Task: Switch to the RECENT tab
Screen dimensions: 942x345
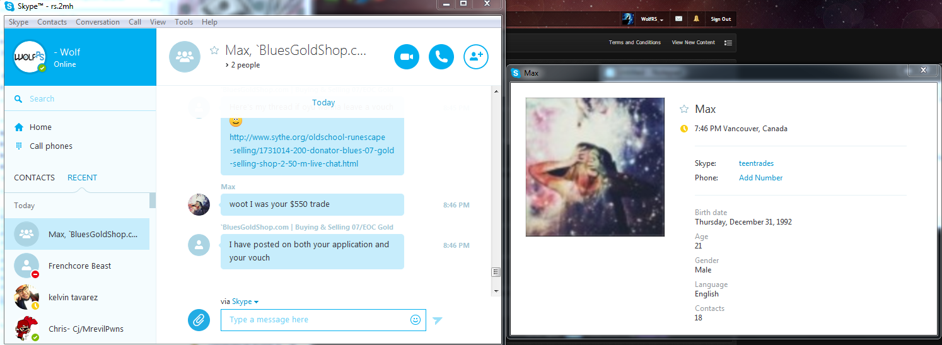Action: [82, 177]
